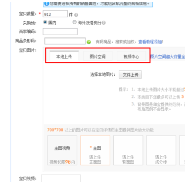This screenshot has width=185, height=182.
Task: Select the 主图 请上传正面图 slot
Action: click(95, 150)
